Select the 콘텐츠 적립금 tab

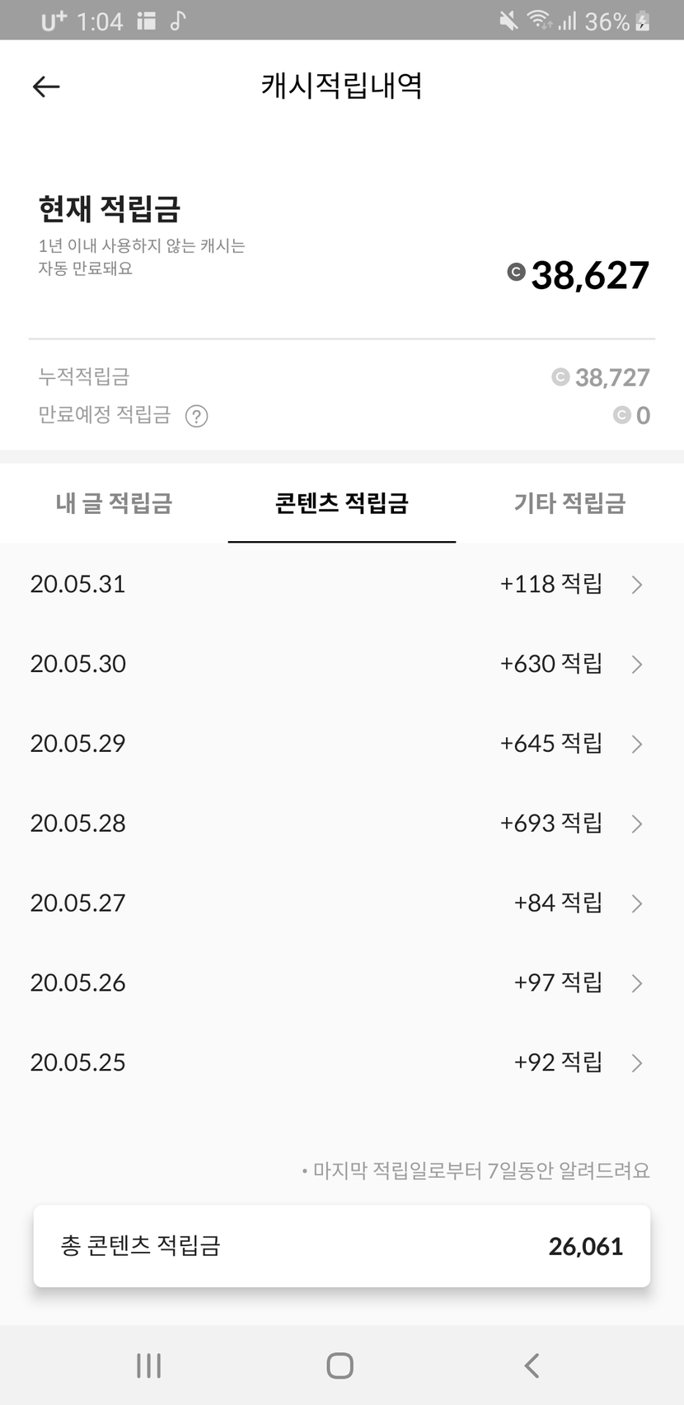pyautogui.click(x=341, y=502)
